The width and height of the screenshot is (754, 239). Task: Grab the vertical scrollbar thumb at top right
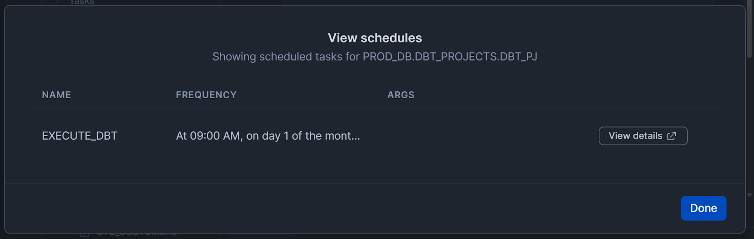pos(749,30)
